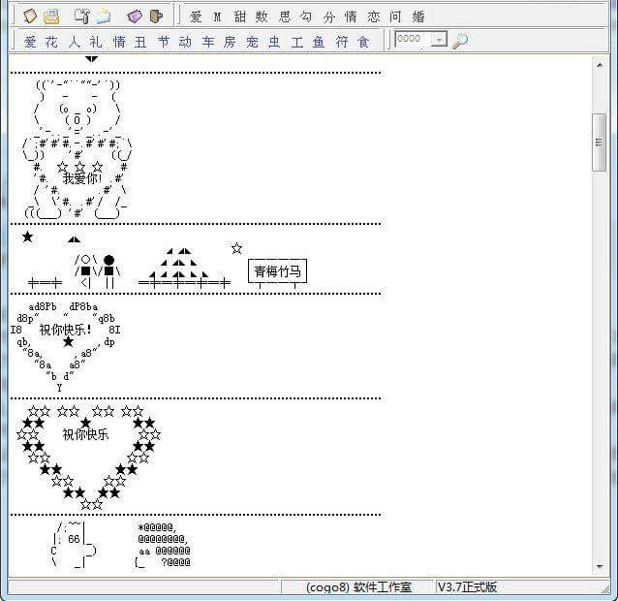Select the 花 category button
The width and height of the screenshot is (618, 601).
(51, 42)
